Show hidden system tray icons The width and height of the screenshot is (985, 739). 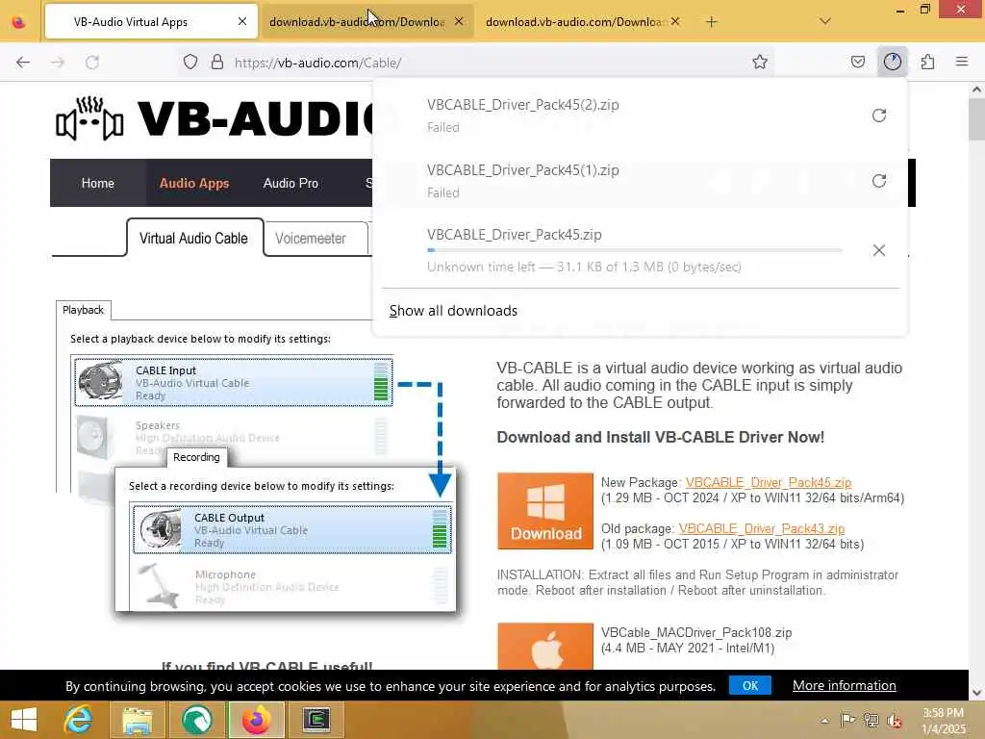click(824, 720)
